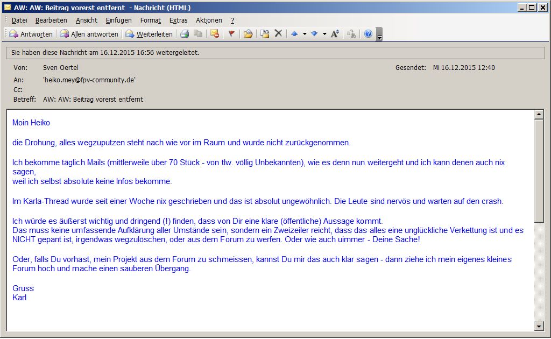Flag message with the red flag icon
This screenshot has width=551, height=339.
point(231,34)
